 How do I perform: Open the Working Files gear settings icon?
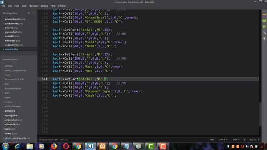coord(29,13)
